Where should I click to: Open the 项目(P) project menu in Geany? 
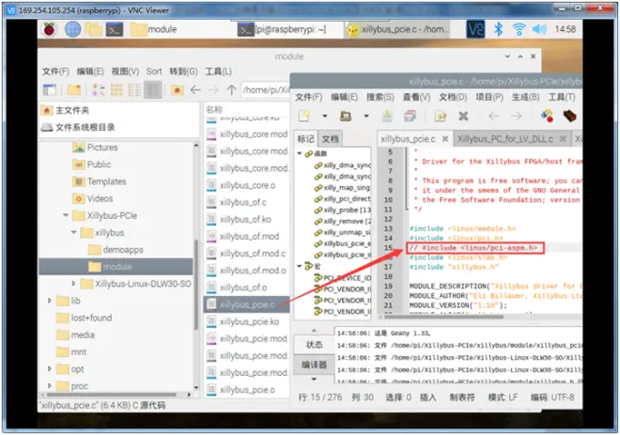[489, 97]
